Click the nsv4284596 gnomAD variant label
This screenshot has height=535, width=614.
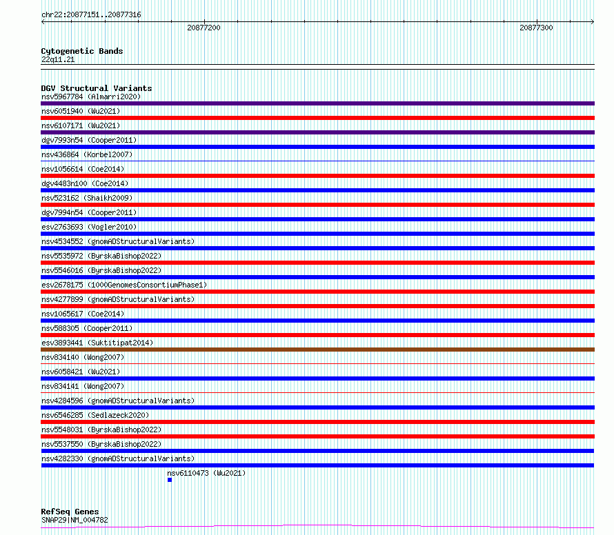click(x=118, y=401)
